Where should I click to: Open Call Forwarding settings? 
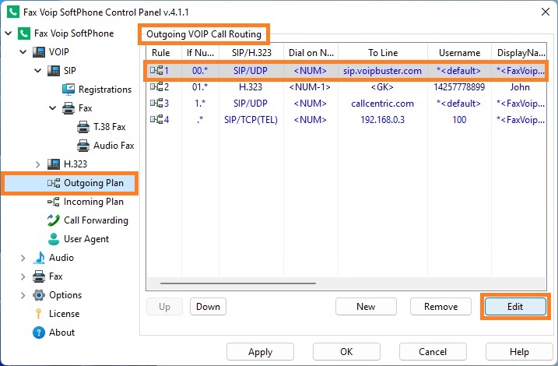(x=96, y=220)
